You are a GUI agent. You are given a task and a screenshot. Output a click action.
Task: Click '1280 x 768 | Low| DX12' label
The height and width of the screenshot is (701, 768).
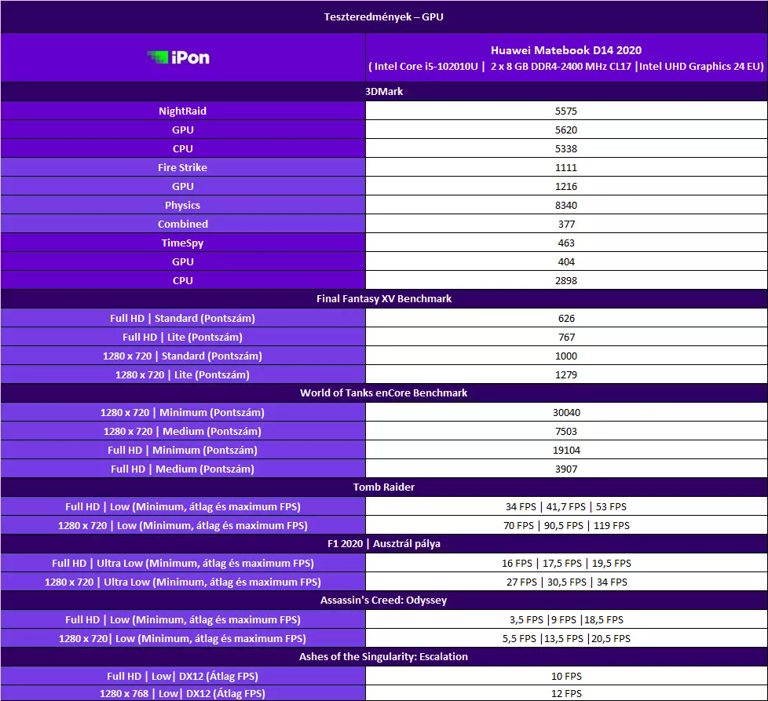click(x=182, y=694)
